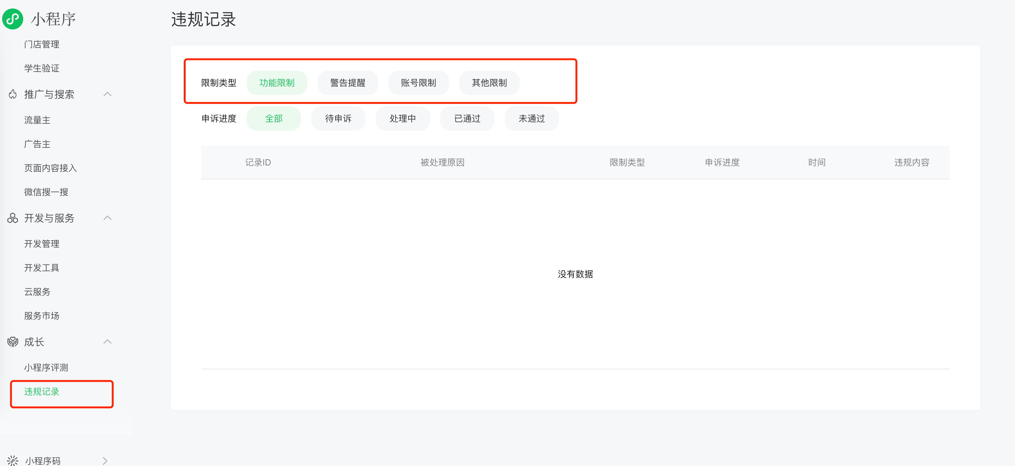This screenshot has height=466, width=1015.
Task: Choose 待申诉 appeal progress filter
Action: (x=338, y=118)
